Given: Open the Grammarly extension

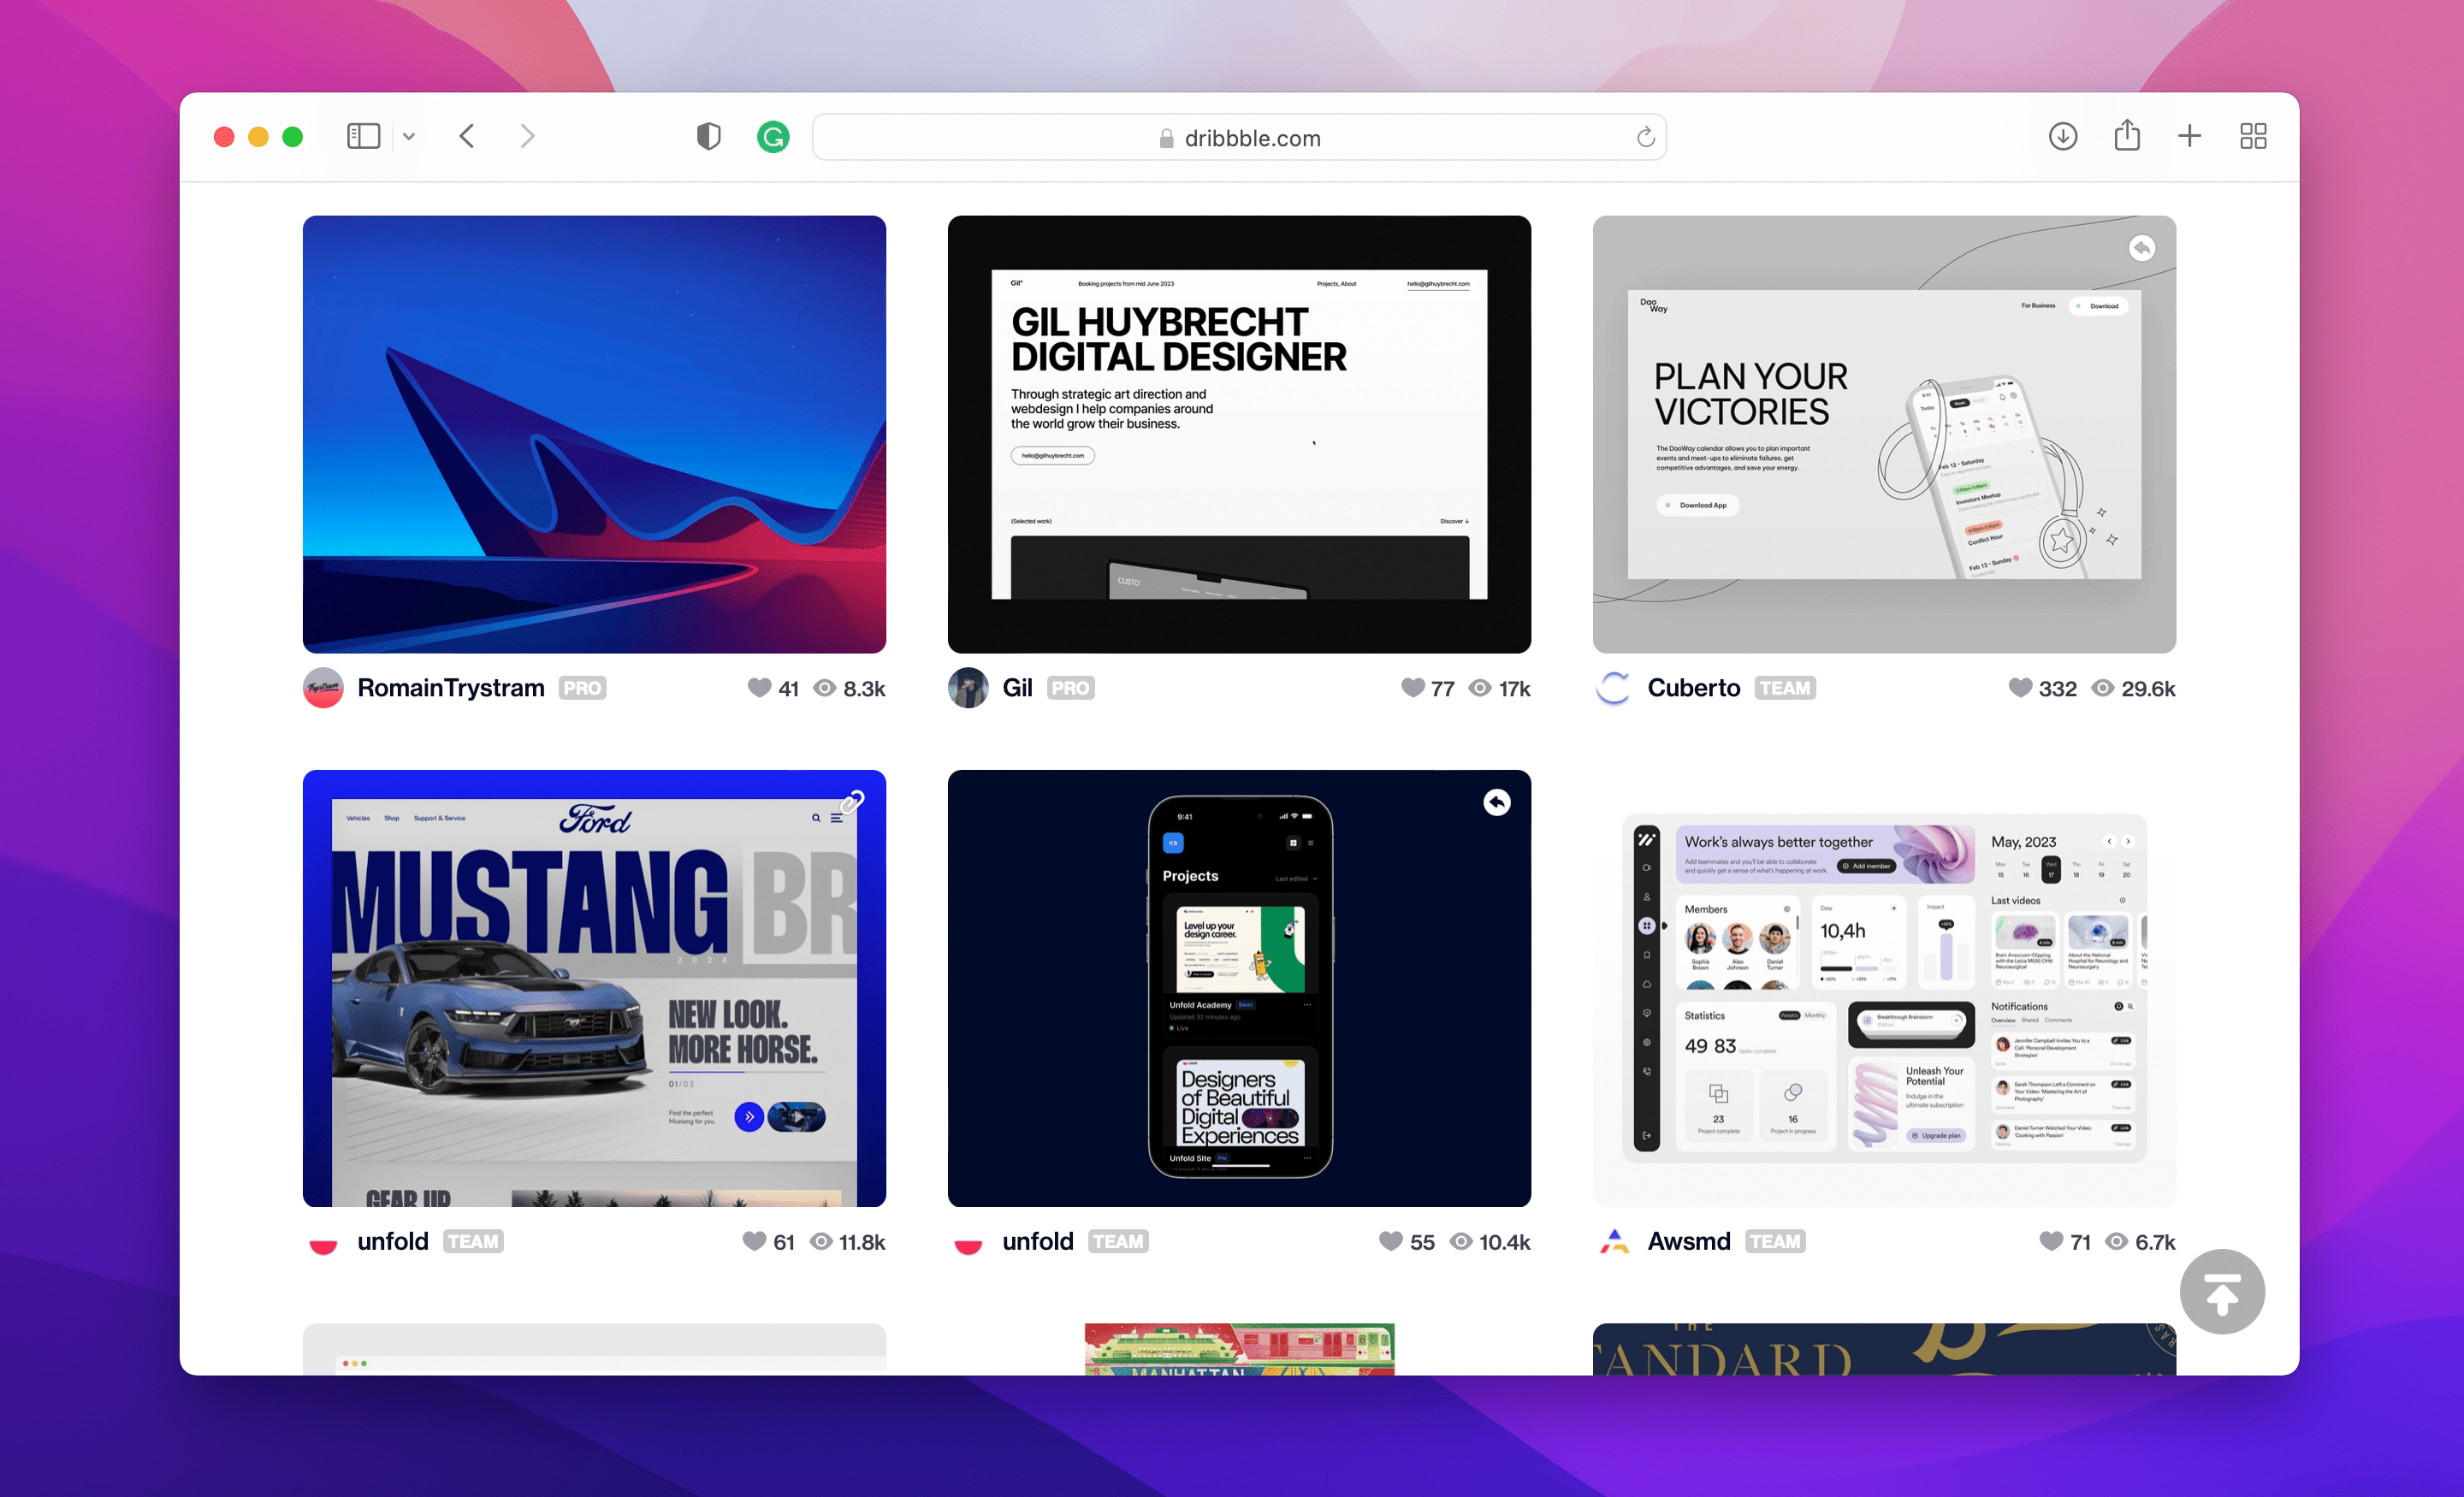Looking at the screenshot, I should pyautogui.click(x=773, y=136).
